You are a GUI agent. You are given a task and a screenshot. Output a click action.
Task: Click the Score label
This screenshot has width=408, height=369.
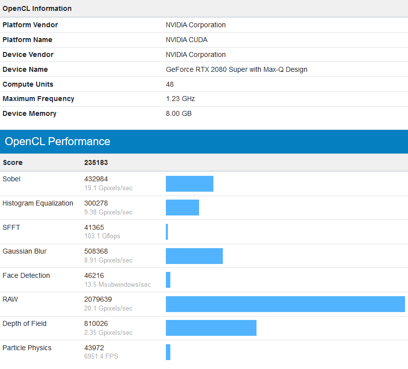[x=12, y=162]
